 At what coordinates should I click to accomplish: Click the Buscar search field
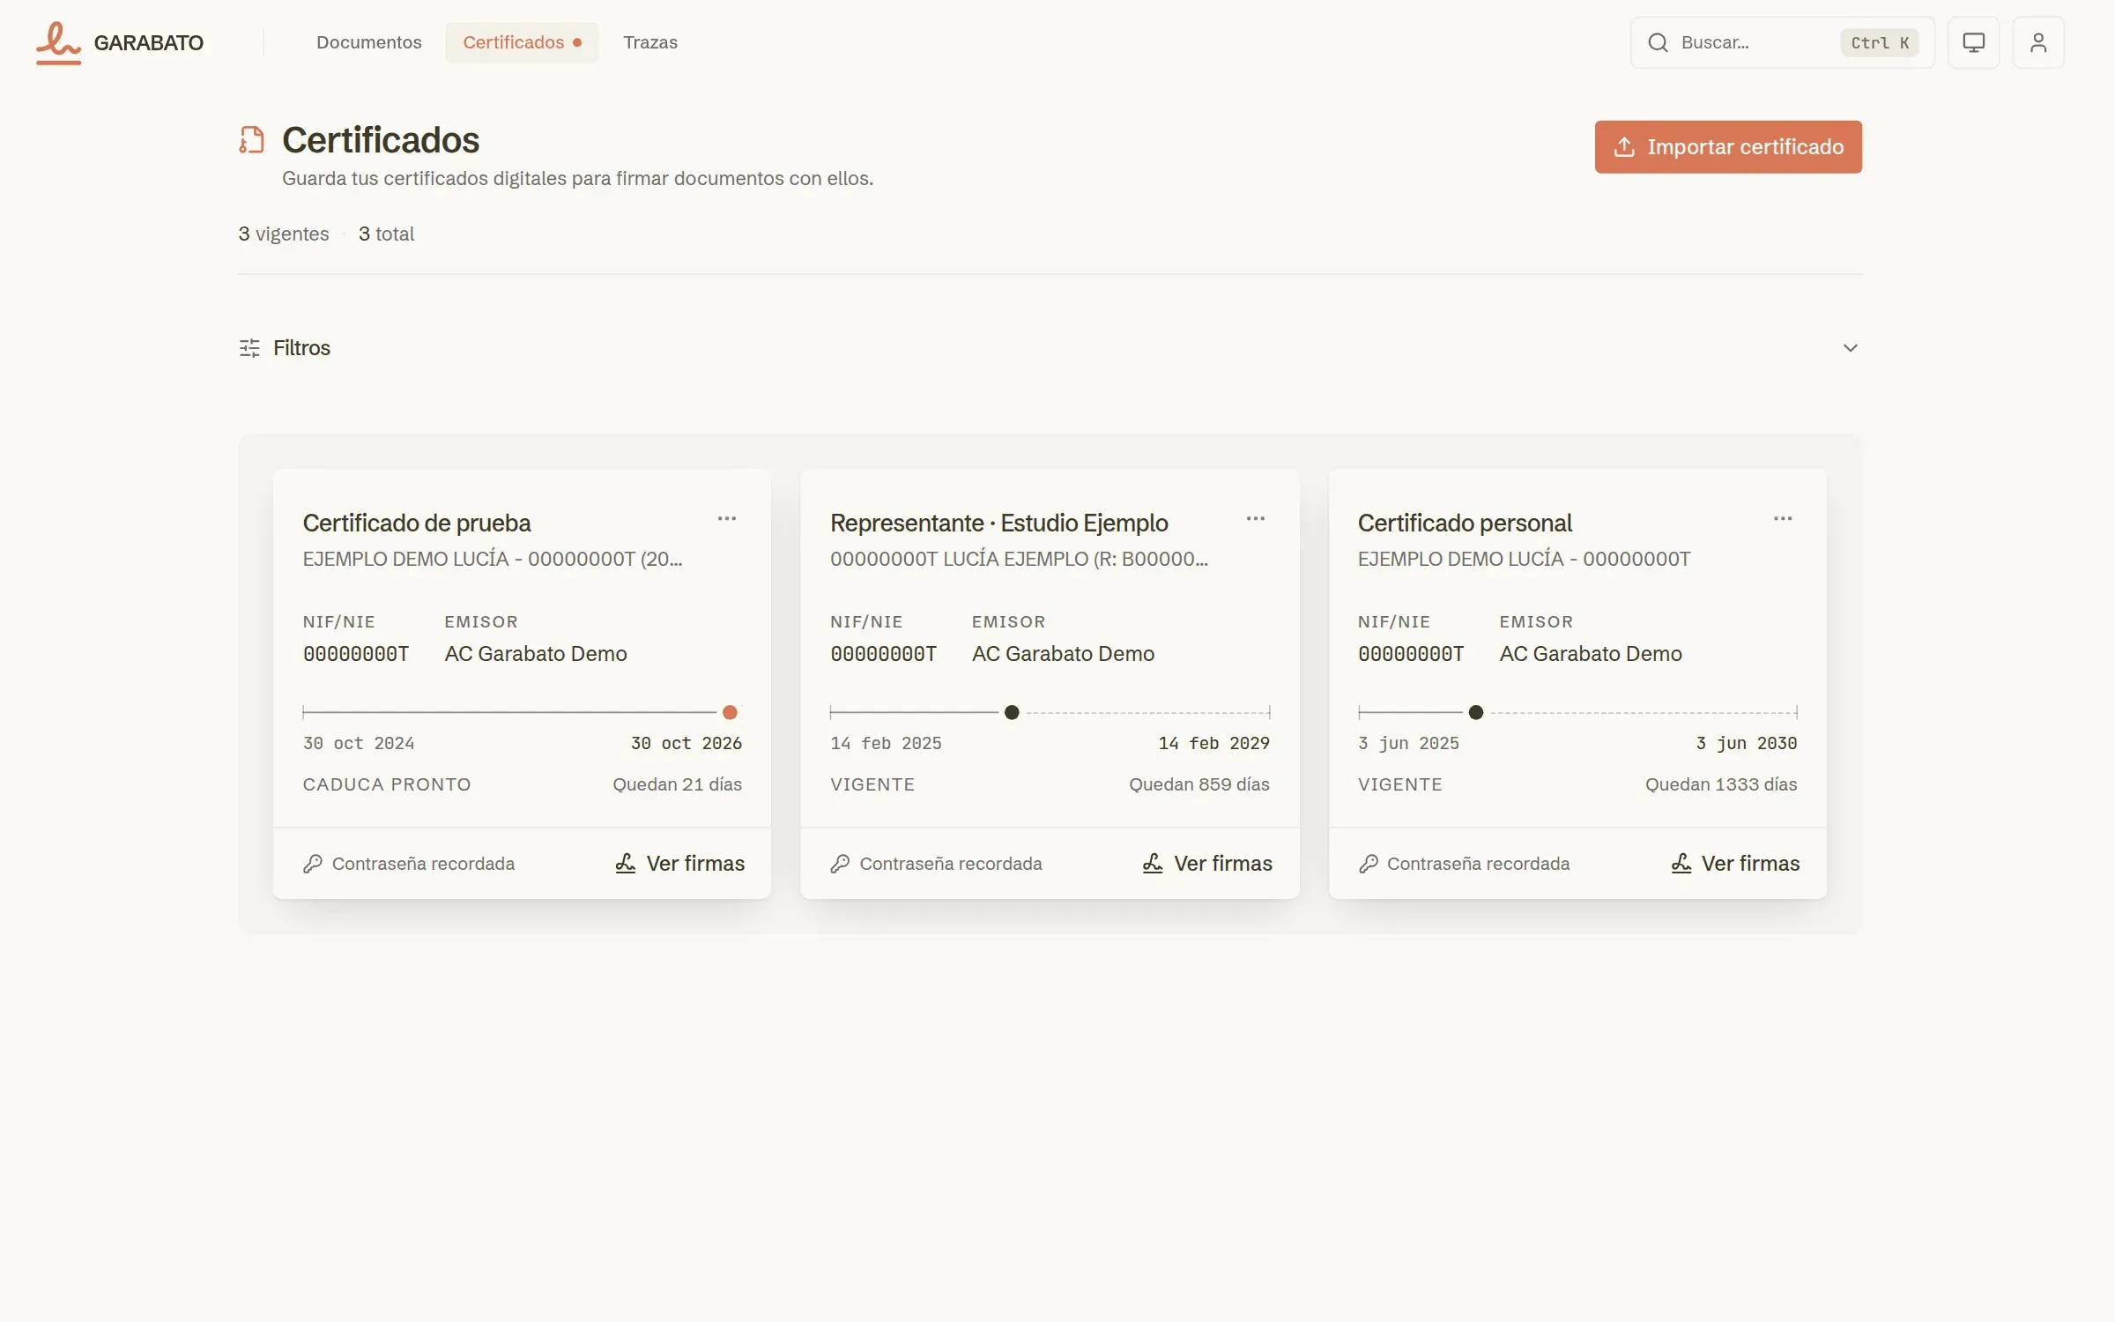[1782, 42]
